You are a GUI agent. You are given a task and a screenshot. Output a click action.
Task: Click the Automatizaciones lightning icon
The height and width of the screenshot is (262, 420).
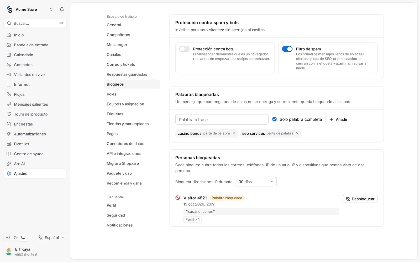pos(9,134)
